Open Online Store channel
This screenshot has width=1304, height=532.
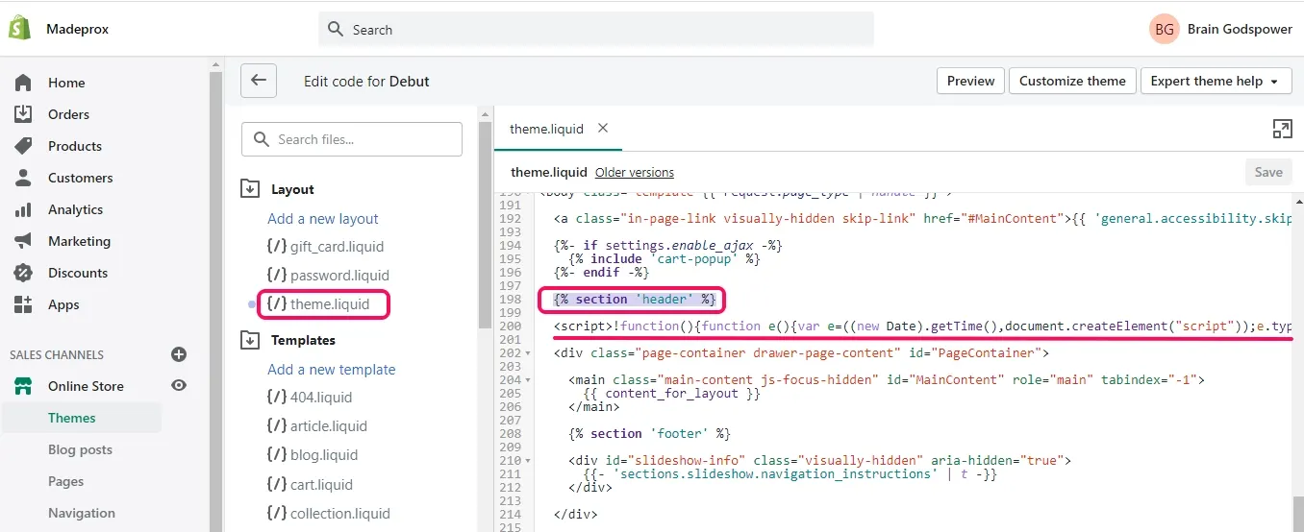(x=86, y=386)
